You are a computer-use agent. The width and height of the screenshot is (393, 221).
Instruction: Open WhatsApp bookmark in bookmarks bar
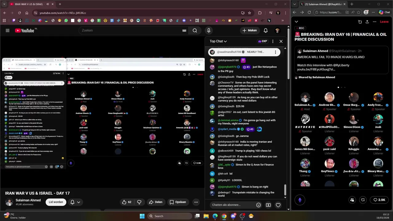point(66,21)
